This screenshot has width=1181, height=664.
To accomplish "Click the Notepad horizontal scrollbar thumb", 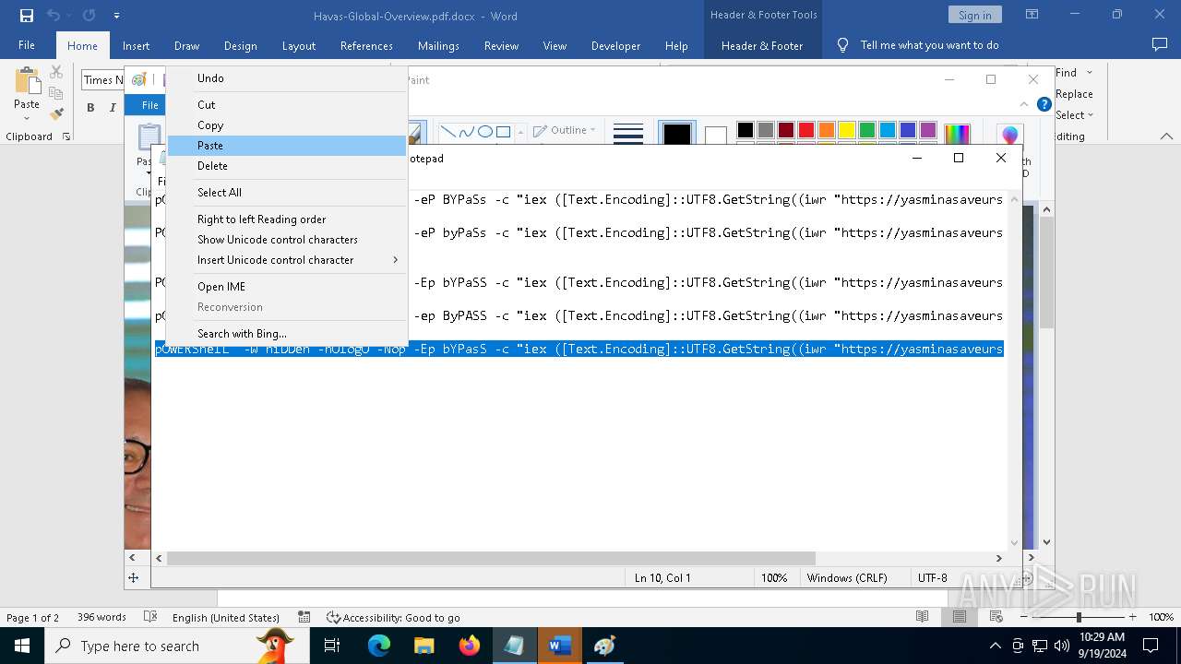I will coord(491,558).
